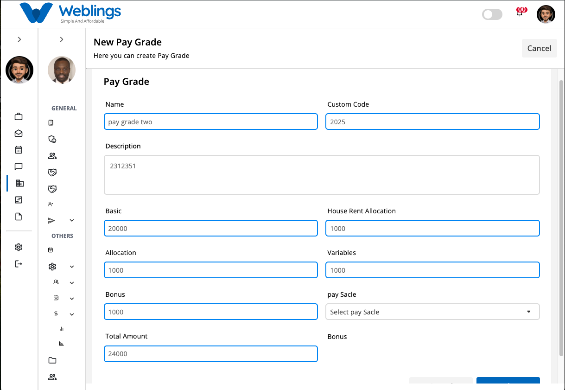Focus the Total Amount field

pyautogui.click(x=211, y=353)
